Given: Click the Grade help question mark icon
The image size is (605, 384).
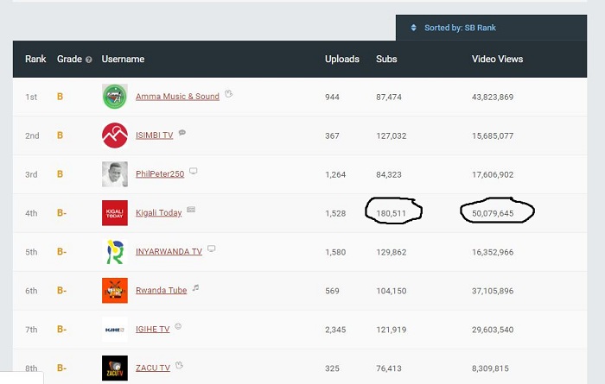Looking at the screenshot, I should pyautogui.click(x=89, y=60).
